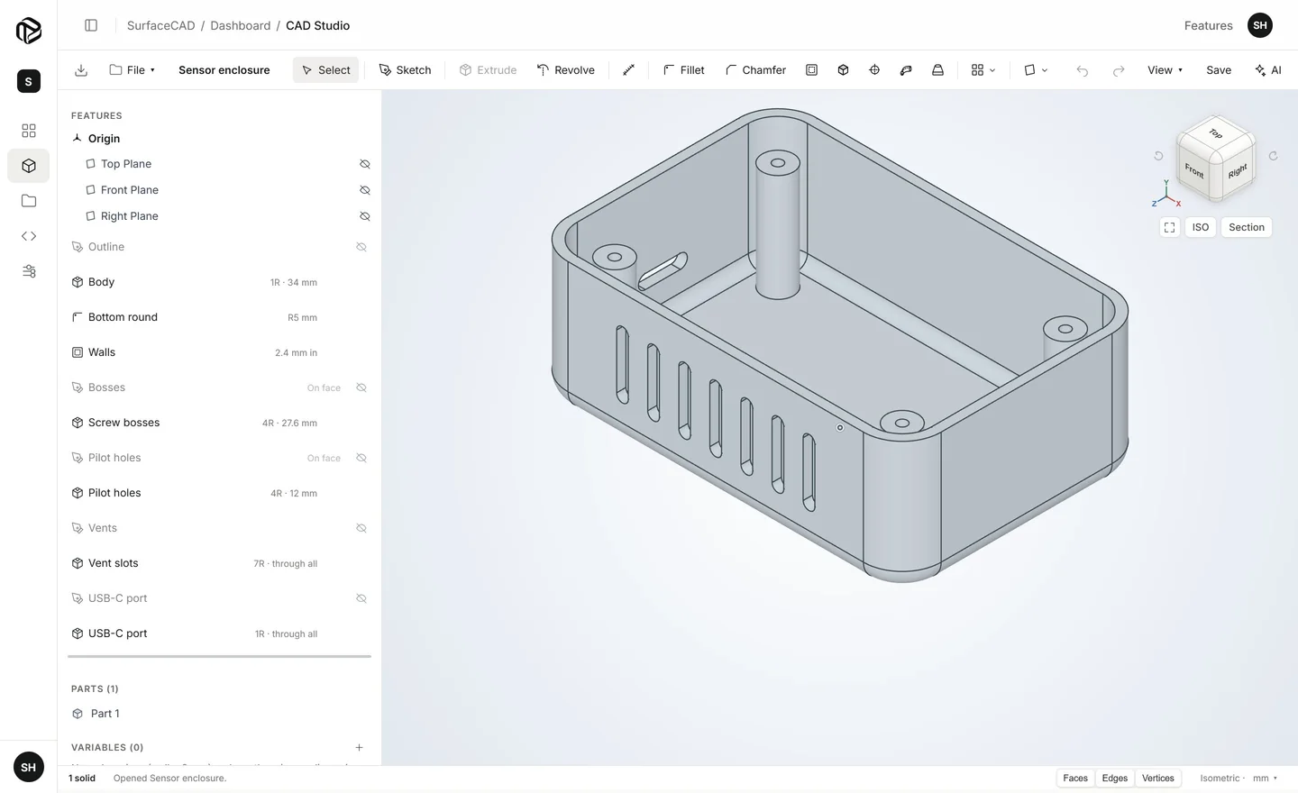Click the Save button
This screenshot has height=793, width=1298.
click(x=1219, y=70)
